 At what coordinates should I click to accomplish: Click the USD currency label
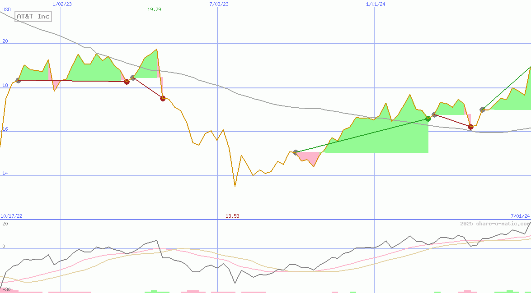coord(7,9)
